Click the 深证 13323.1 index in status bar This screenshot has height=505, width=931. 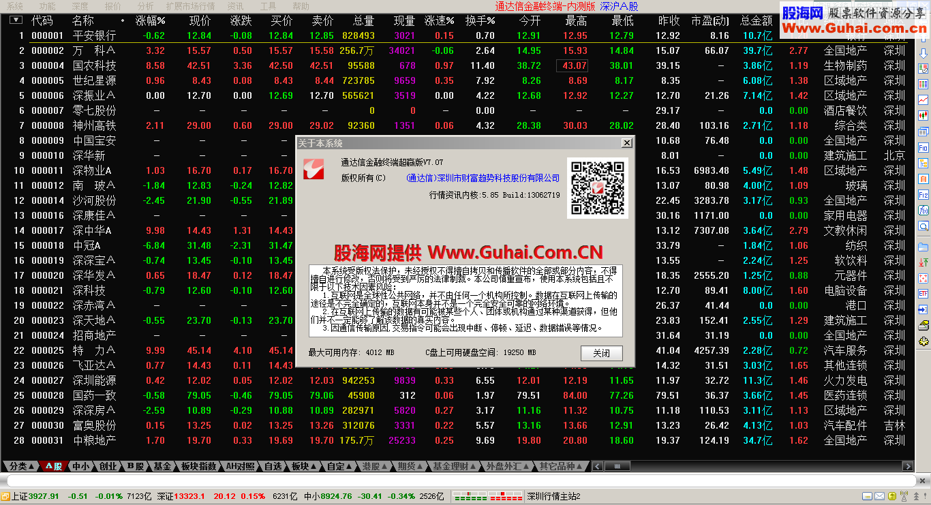(181, 496)
